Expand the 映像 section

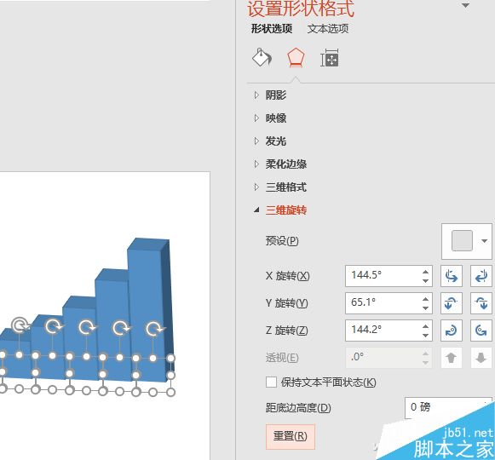(256, 118)
